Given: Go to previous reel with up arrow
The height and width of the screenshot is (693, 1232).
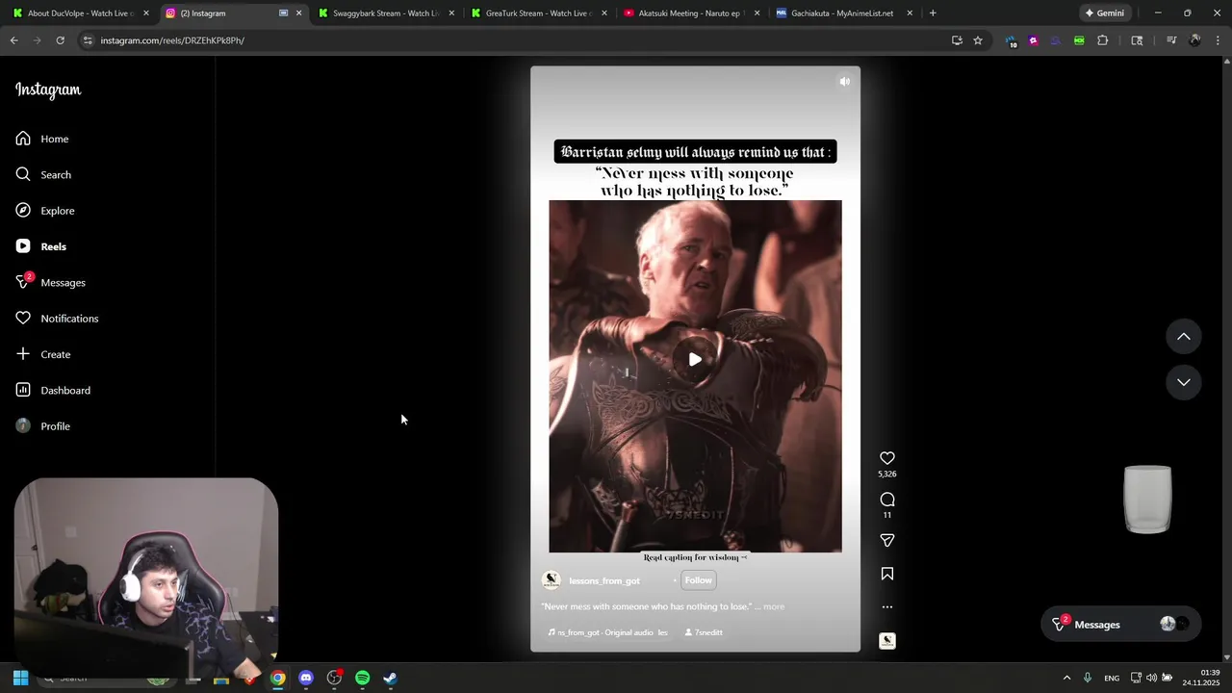Looking at the screenshot, I should (1184, 337).
